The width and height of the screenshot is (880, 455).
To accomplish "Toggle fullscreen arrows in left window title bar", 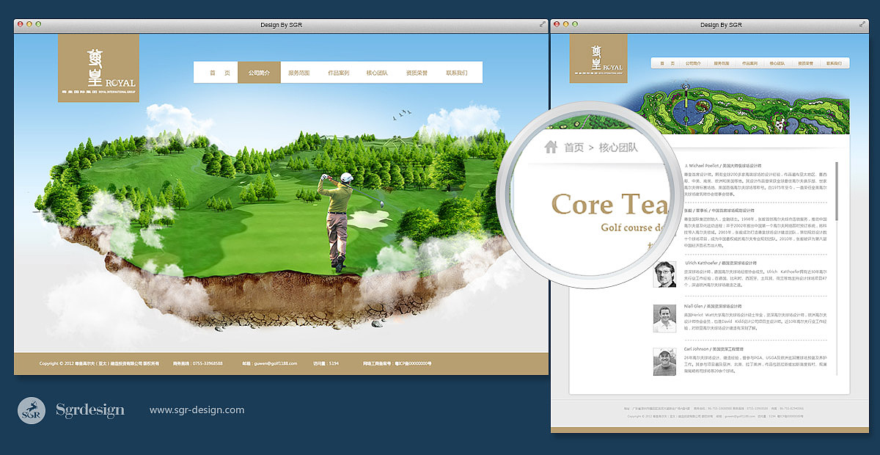I will tap(543, 24).
